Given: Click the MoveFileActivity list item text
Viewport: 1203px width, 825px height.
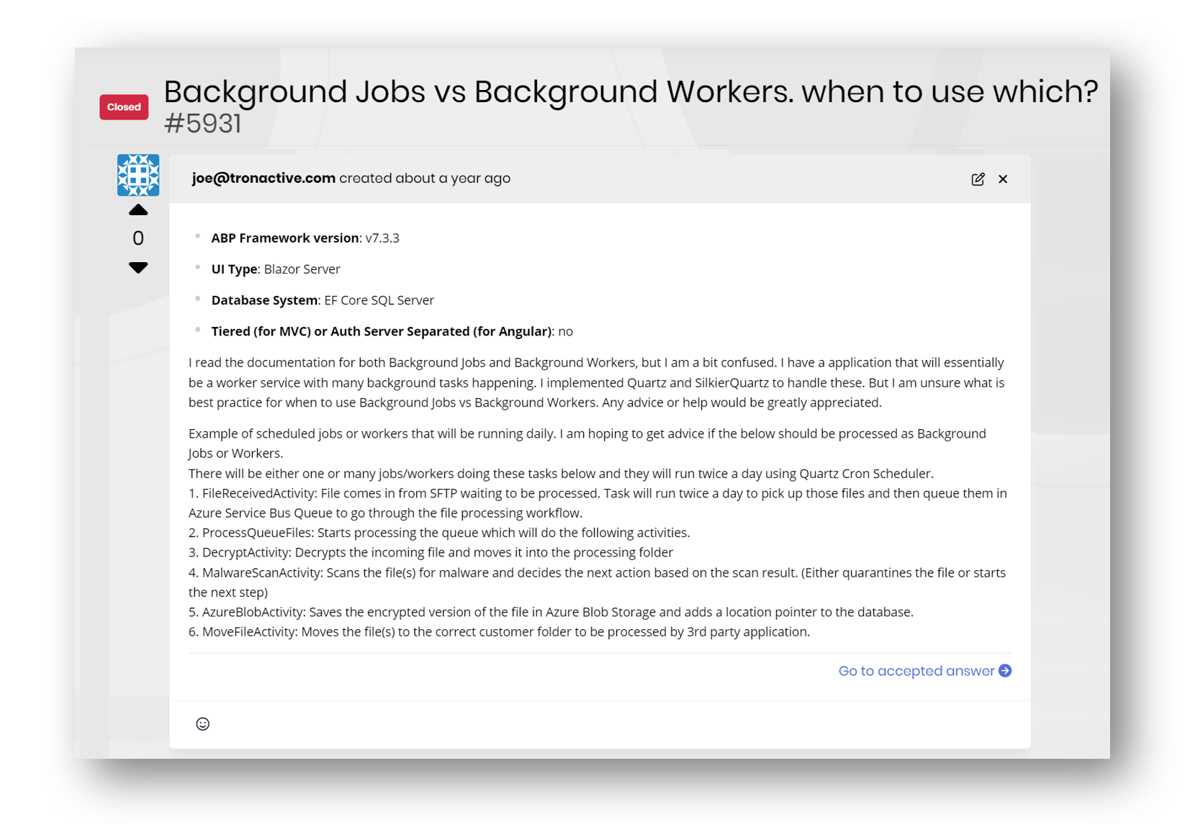Looking at the screenshot, I should [x=505, y=632].
